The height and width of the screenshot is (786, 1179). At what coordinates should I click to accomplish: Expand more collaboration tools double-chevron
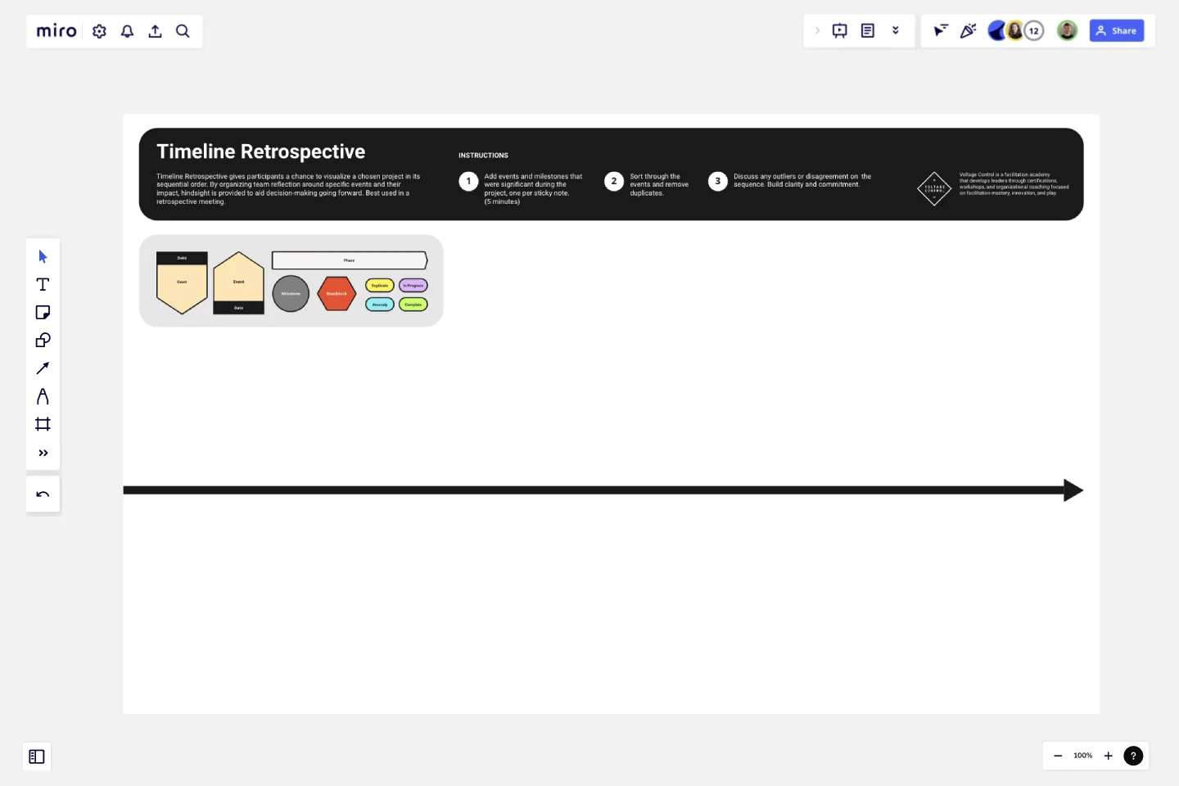pyautogui.click(x=896, y=31)
